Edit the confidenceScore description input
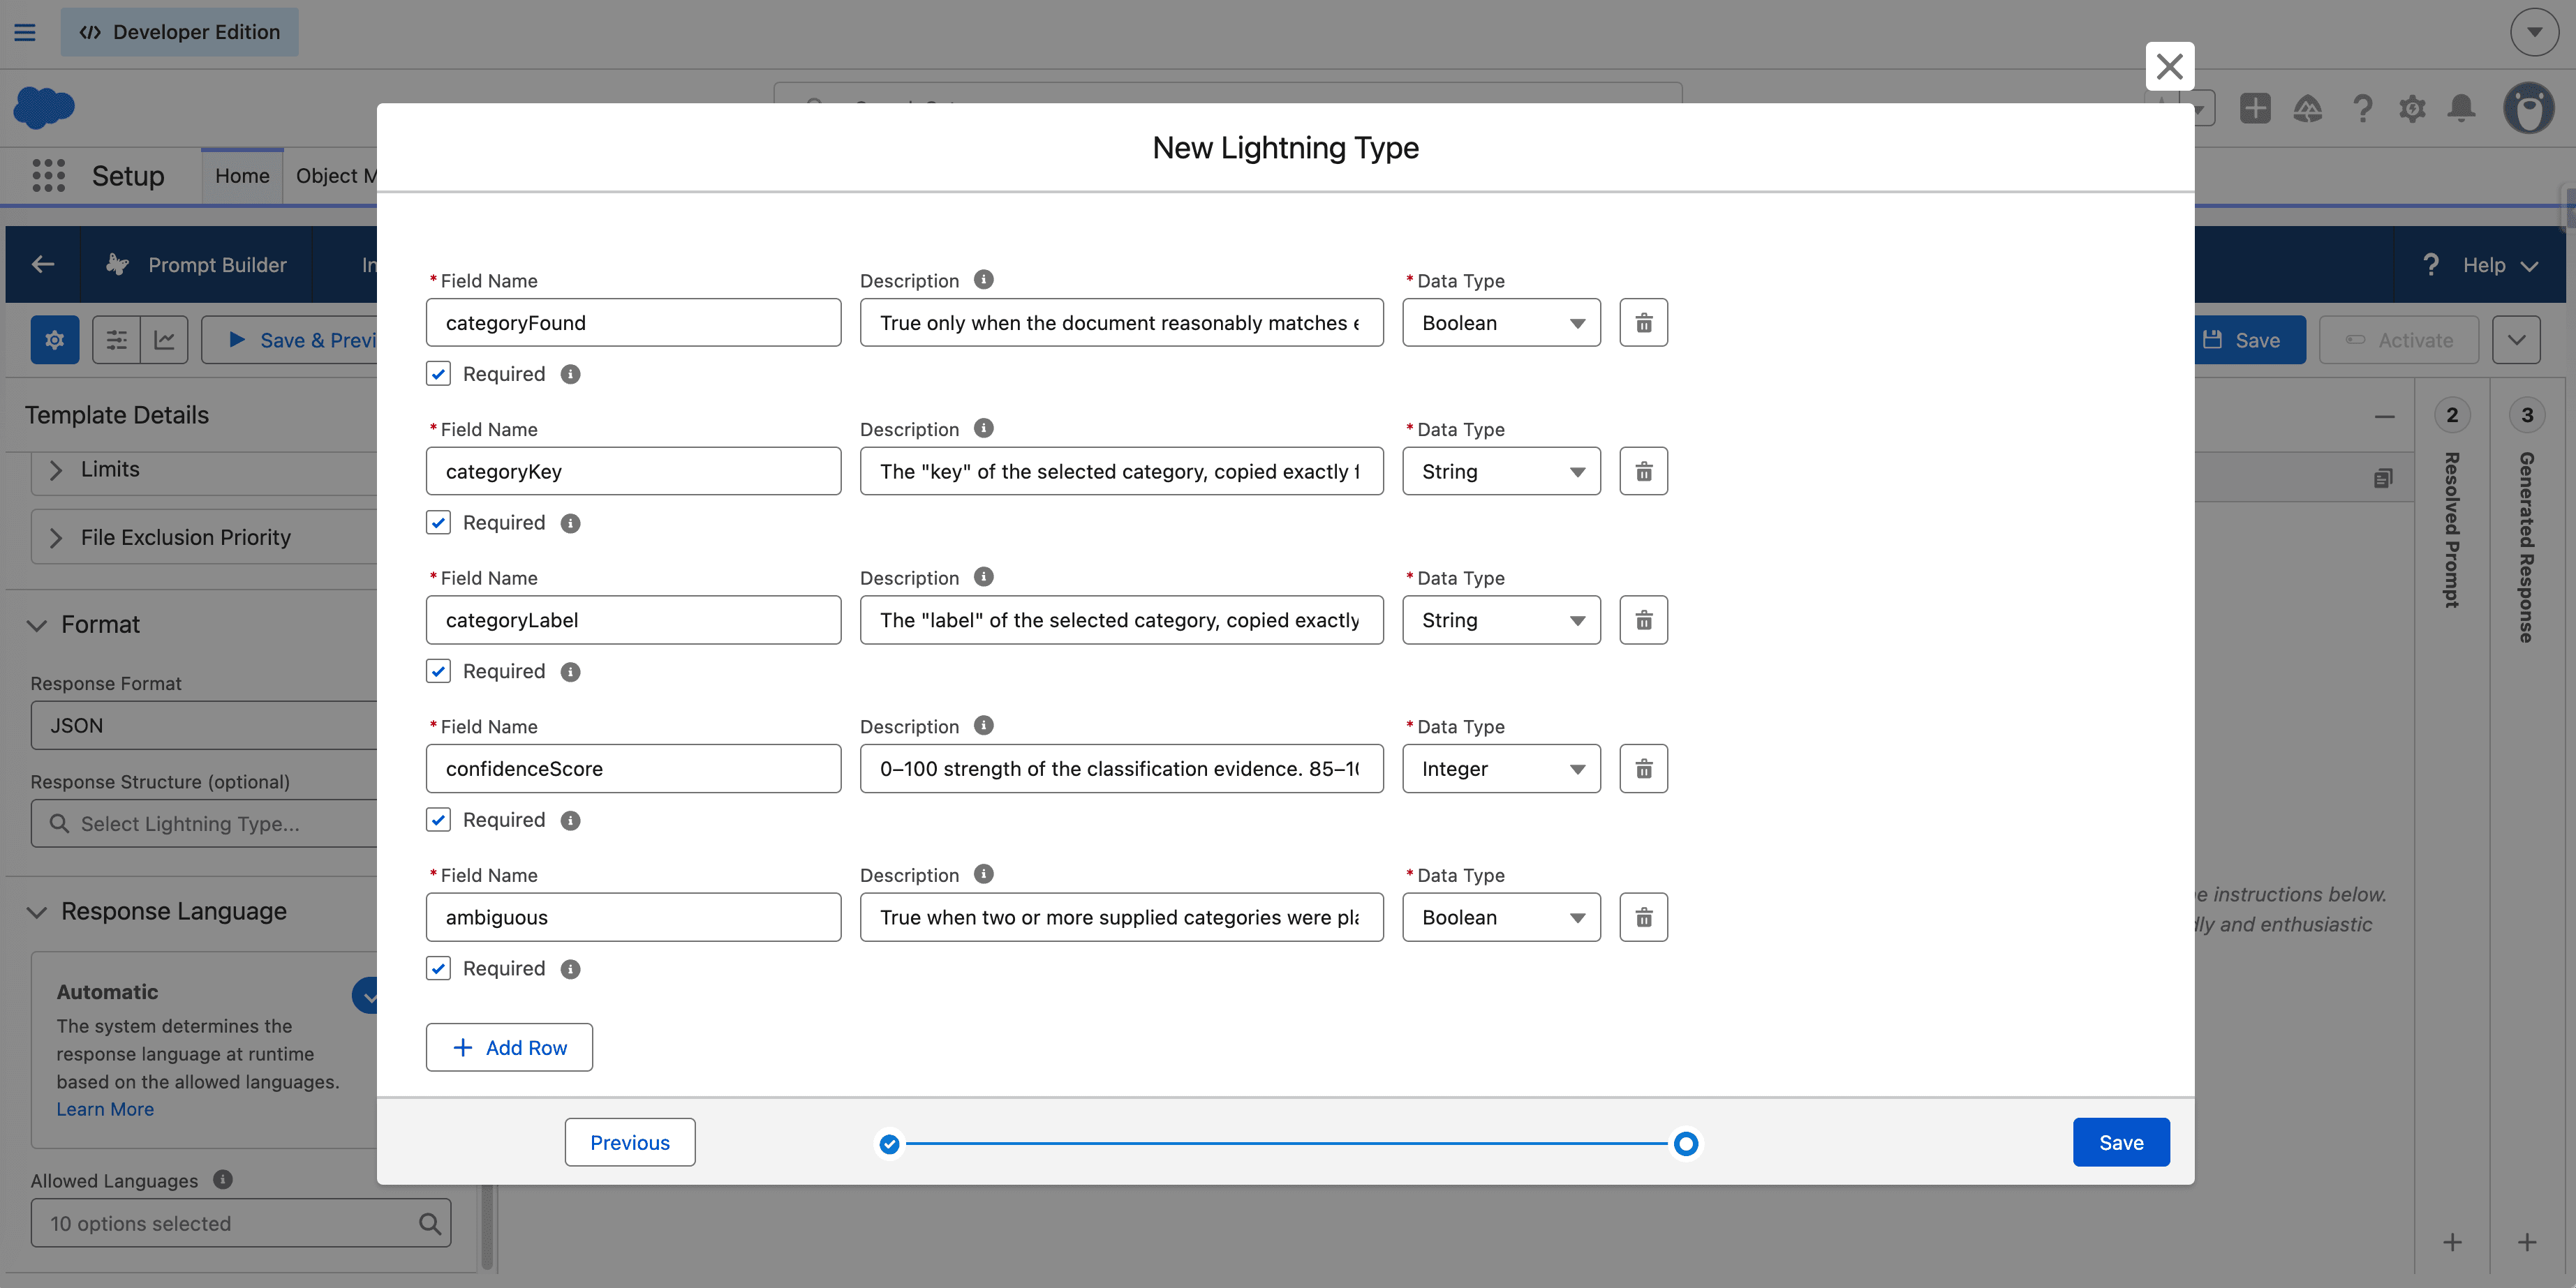The width and height of the screenshot is (2576, 1288). tap(1121, 768)
